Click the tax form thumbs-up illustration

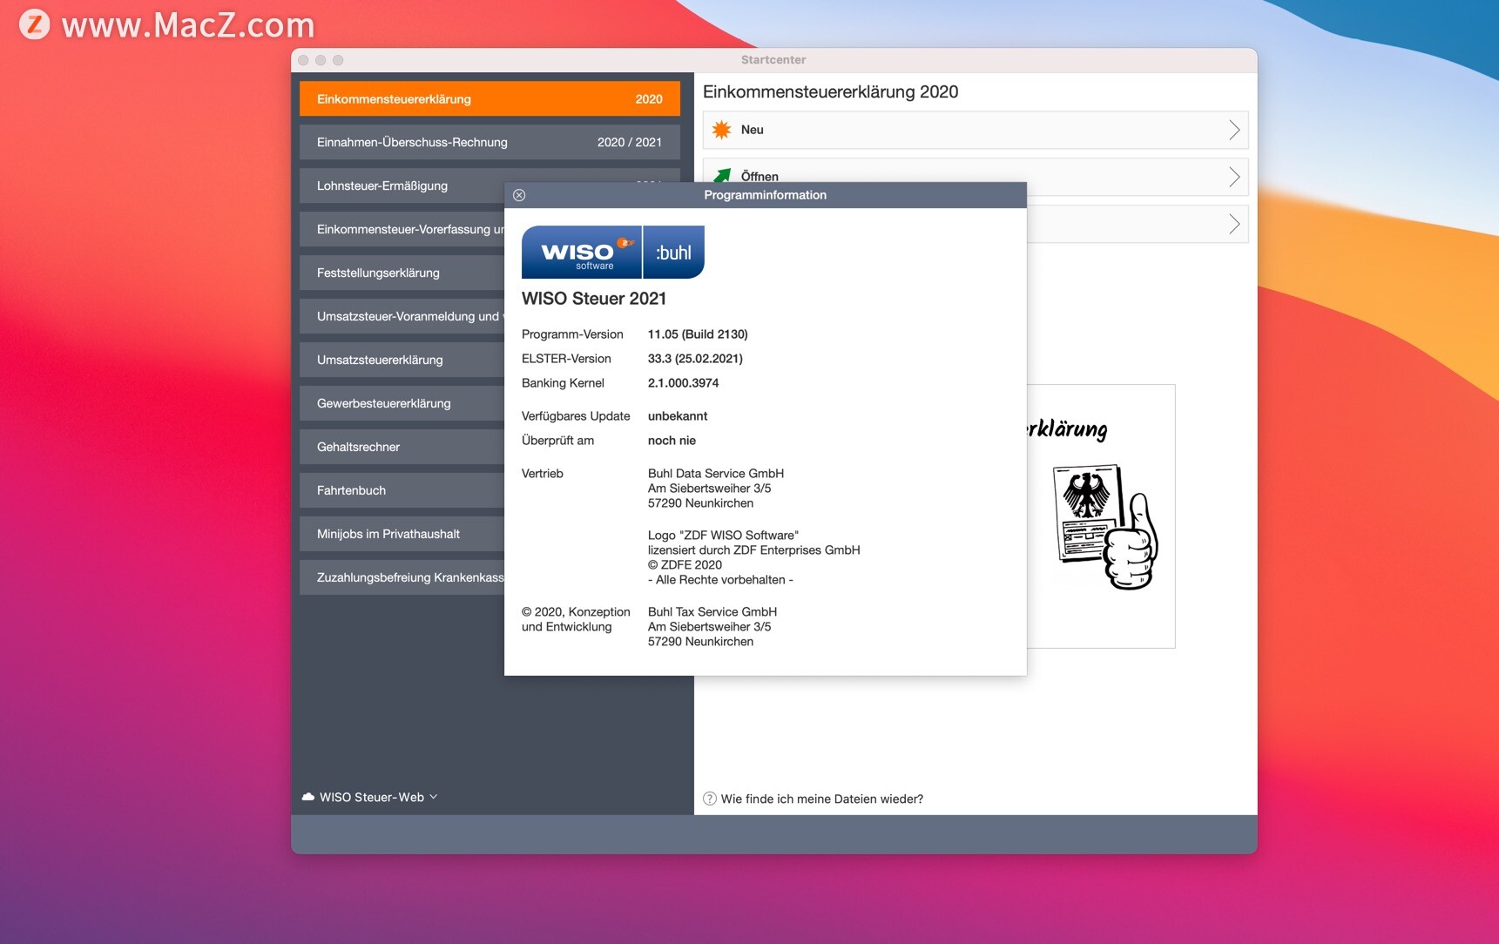(x=1104, y=527)
